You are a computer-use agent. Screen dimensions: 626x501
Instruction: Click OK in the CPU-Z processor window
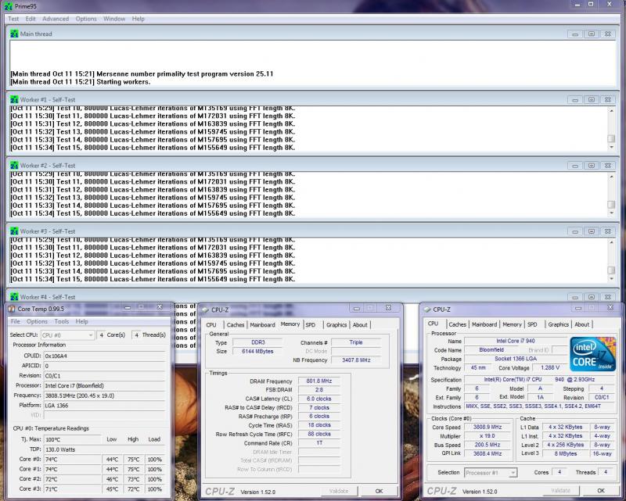click(x=600, y=491)
